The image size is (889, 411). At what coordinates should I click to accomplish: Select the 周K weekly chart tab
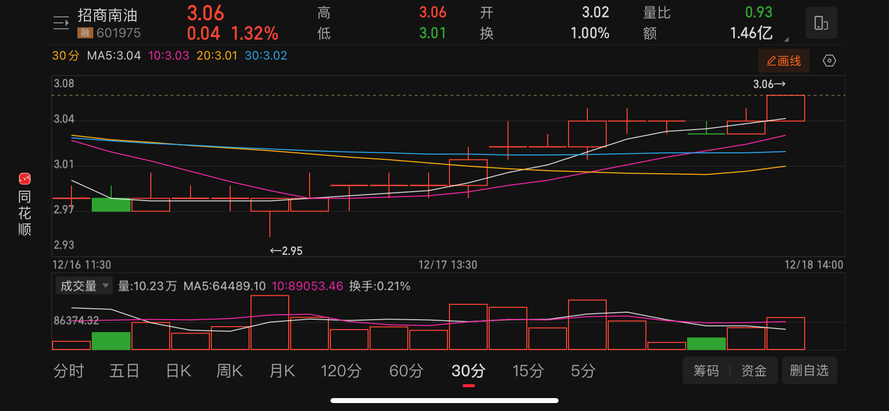click(x=229, y=371)
